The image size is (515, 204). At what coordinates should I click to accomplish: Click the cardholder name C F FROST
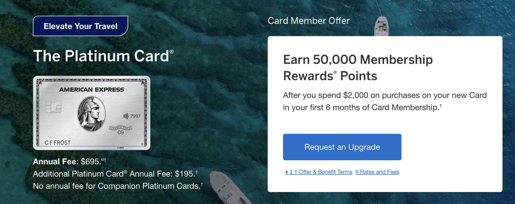(x=58, y=143)
